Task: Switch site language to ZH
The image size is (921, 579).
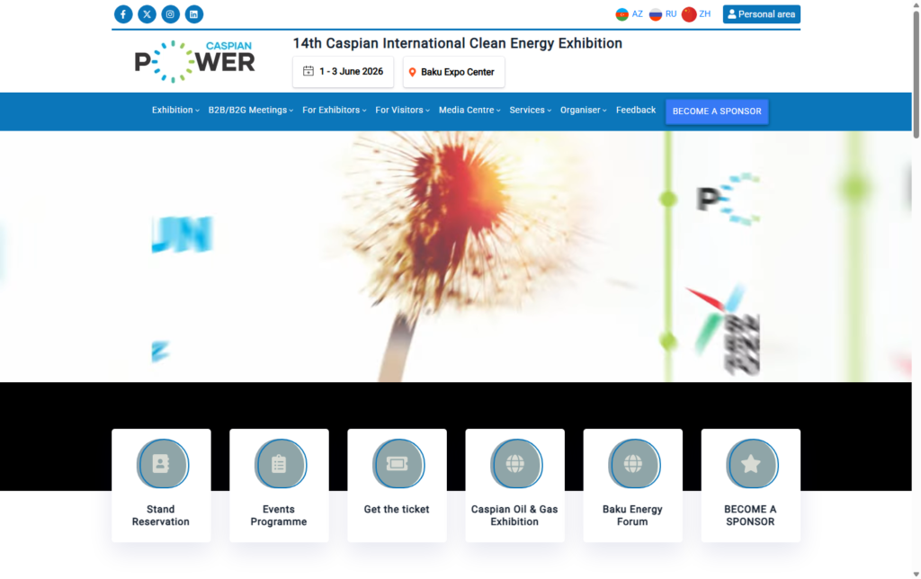Action: click(x=702, y=13)
